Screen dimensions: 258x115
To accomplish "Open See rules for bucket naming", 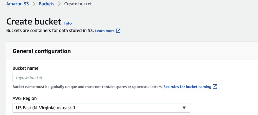I will (187, 87).
